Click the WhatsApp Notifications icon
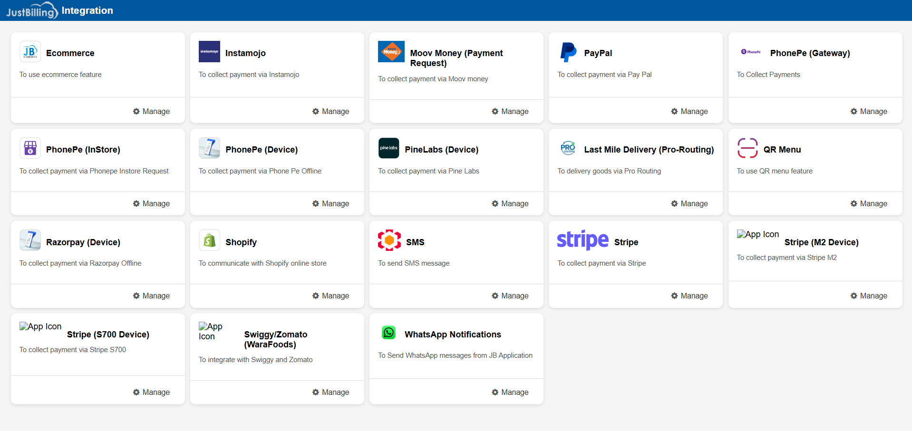The image size is (912, 431). tap(388, 333)
